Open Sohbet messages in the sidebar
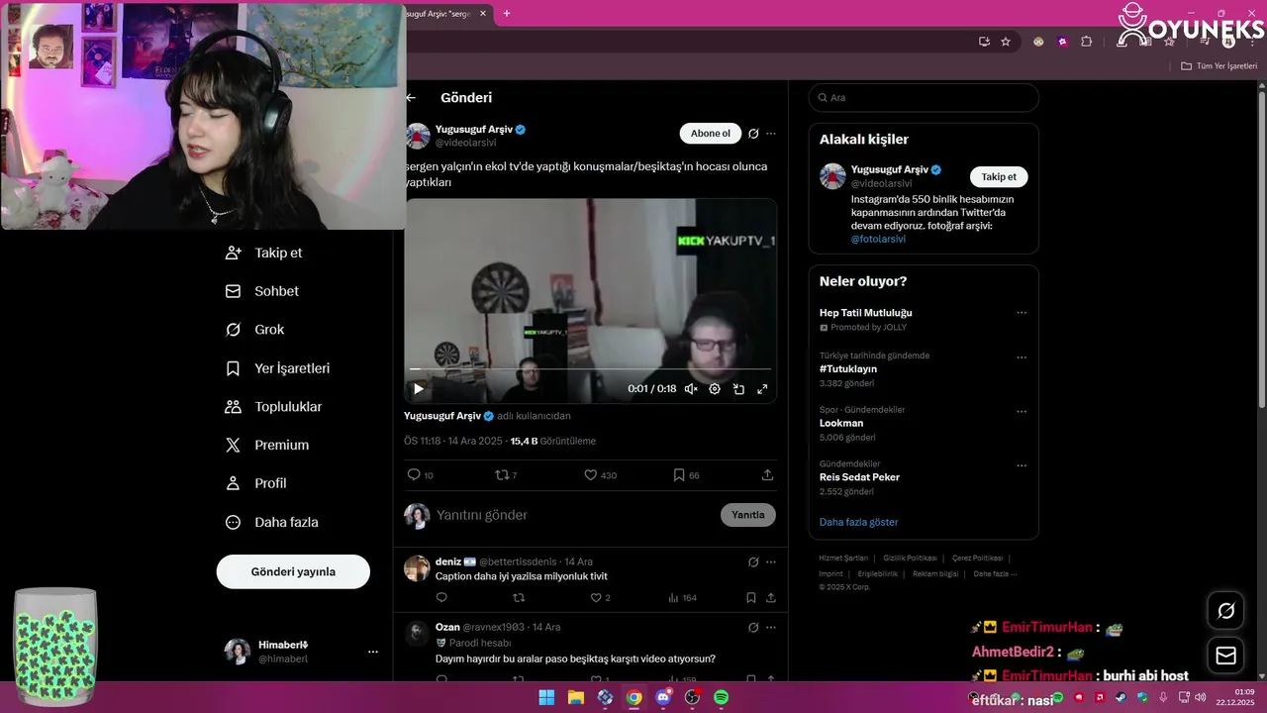The height and width of the screenshot is (713, 1267). tap(262, 291)
